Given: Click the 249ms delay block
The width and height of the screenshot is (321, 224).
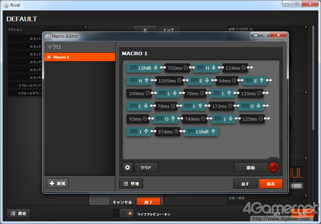Looking at the screenshot, I should [139, 93].
